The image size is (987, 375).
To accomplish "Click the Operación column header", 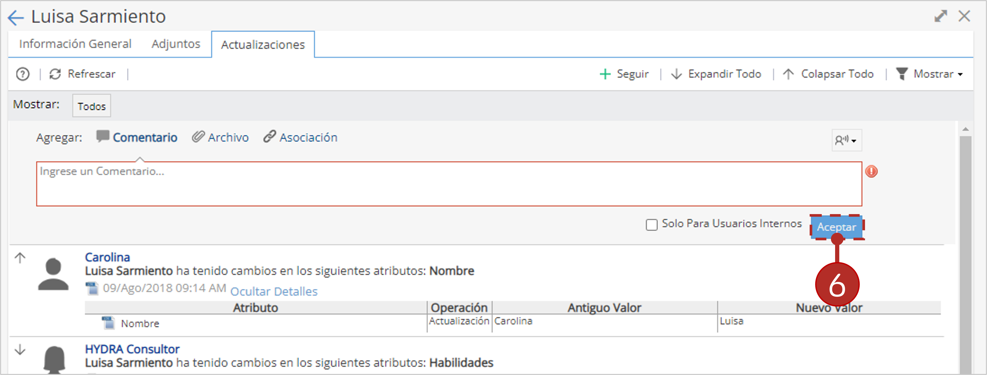I will point(459,308).
